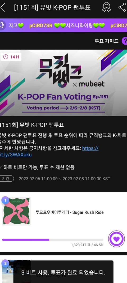Image resolution: width=127 pixels, height=283 pixels.
Task: Tap the 기간 period label pill
Action: (x=7, y=179)
